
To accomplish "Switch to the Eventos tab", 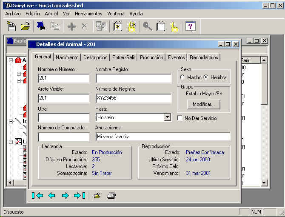I will pos(176,57).
